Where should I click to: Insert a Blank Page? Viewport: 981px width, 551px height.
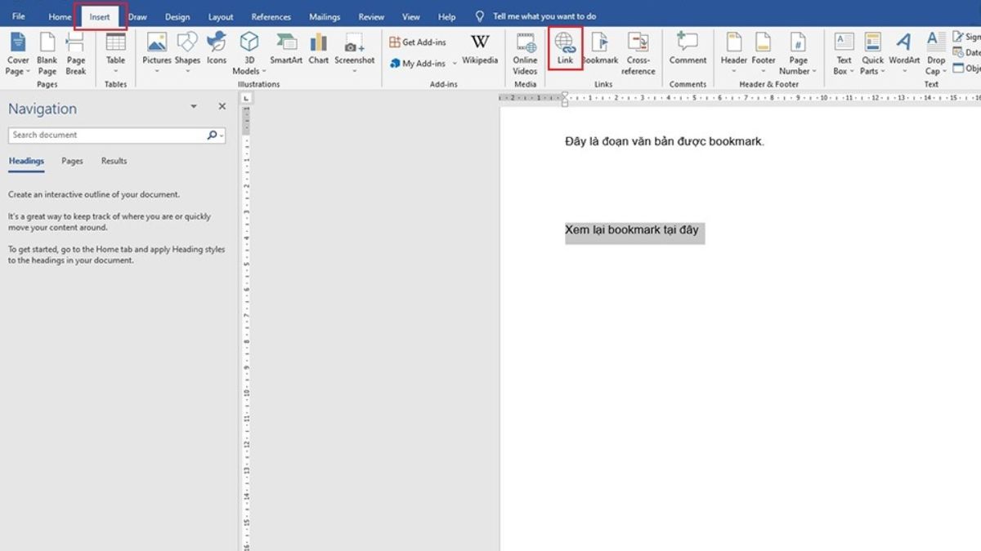point(47,53)
